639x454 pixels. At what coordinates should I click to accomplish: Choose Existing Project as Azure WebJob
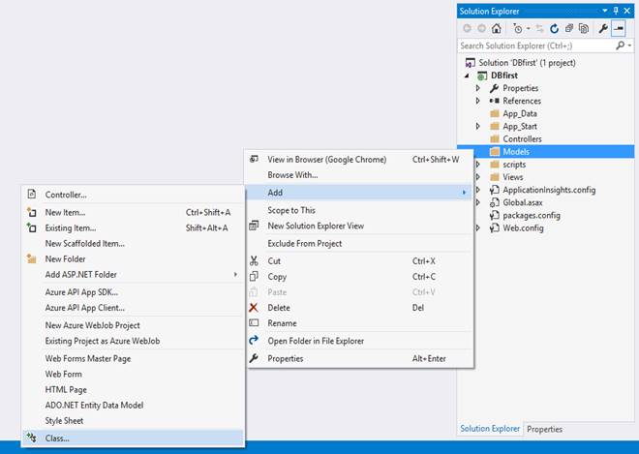(133, 341)
